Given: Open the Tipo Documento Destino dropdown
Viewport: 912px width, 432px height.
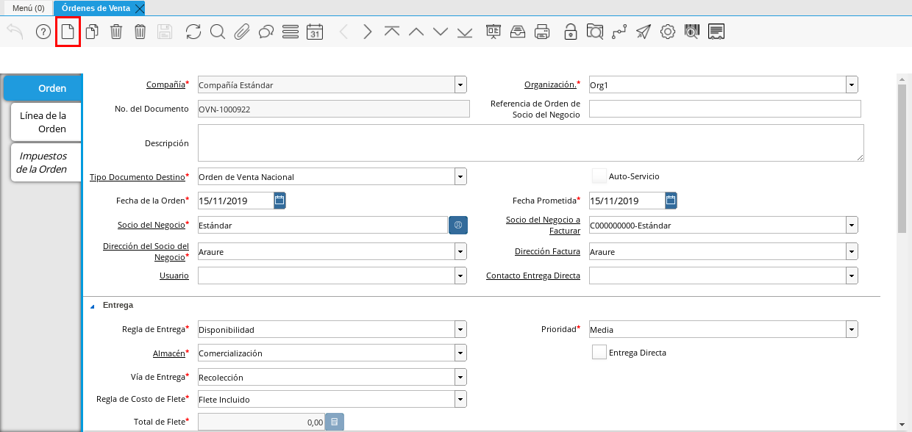Looking at the screenshot, I should pyautogui.click(x=460, y=177).
